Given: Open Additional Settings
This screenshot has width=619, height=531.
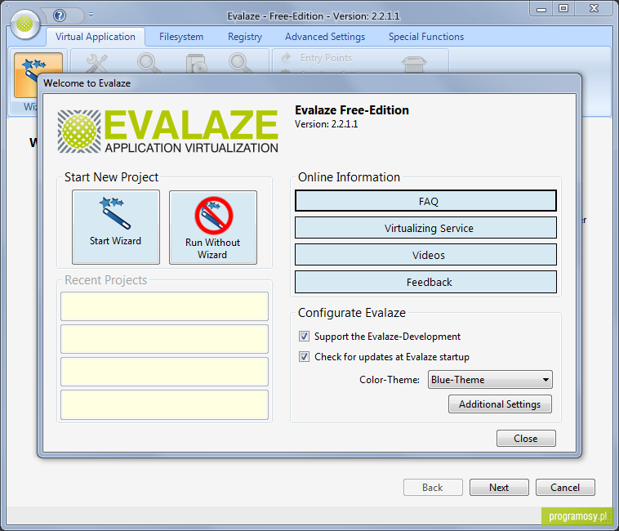Looking at the screenshot, I should click(x=500, y=404).
